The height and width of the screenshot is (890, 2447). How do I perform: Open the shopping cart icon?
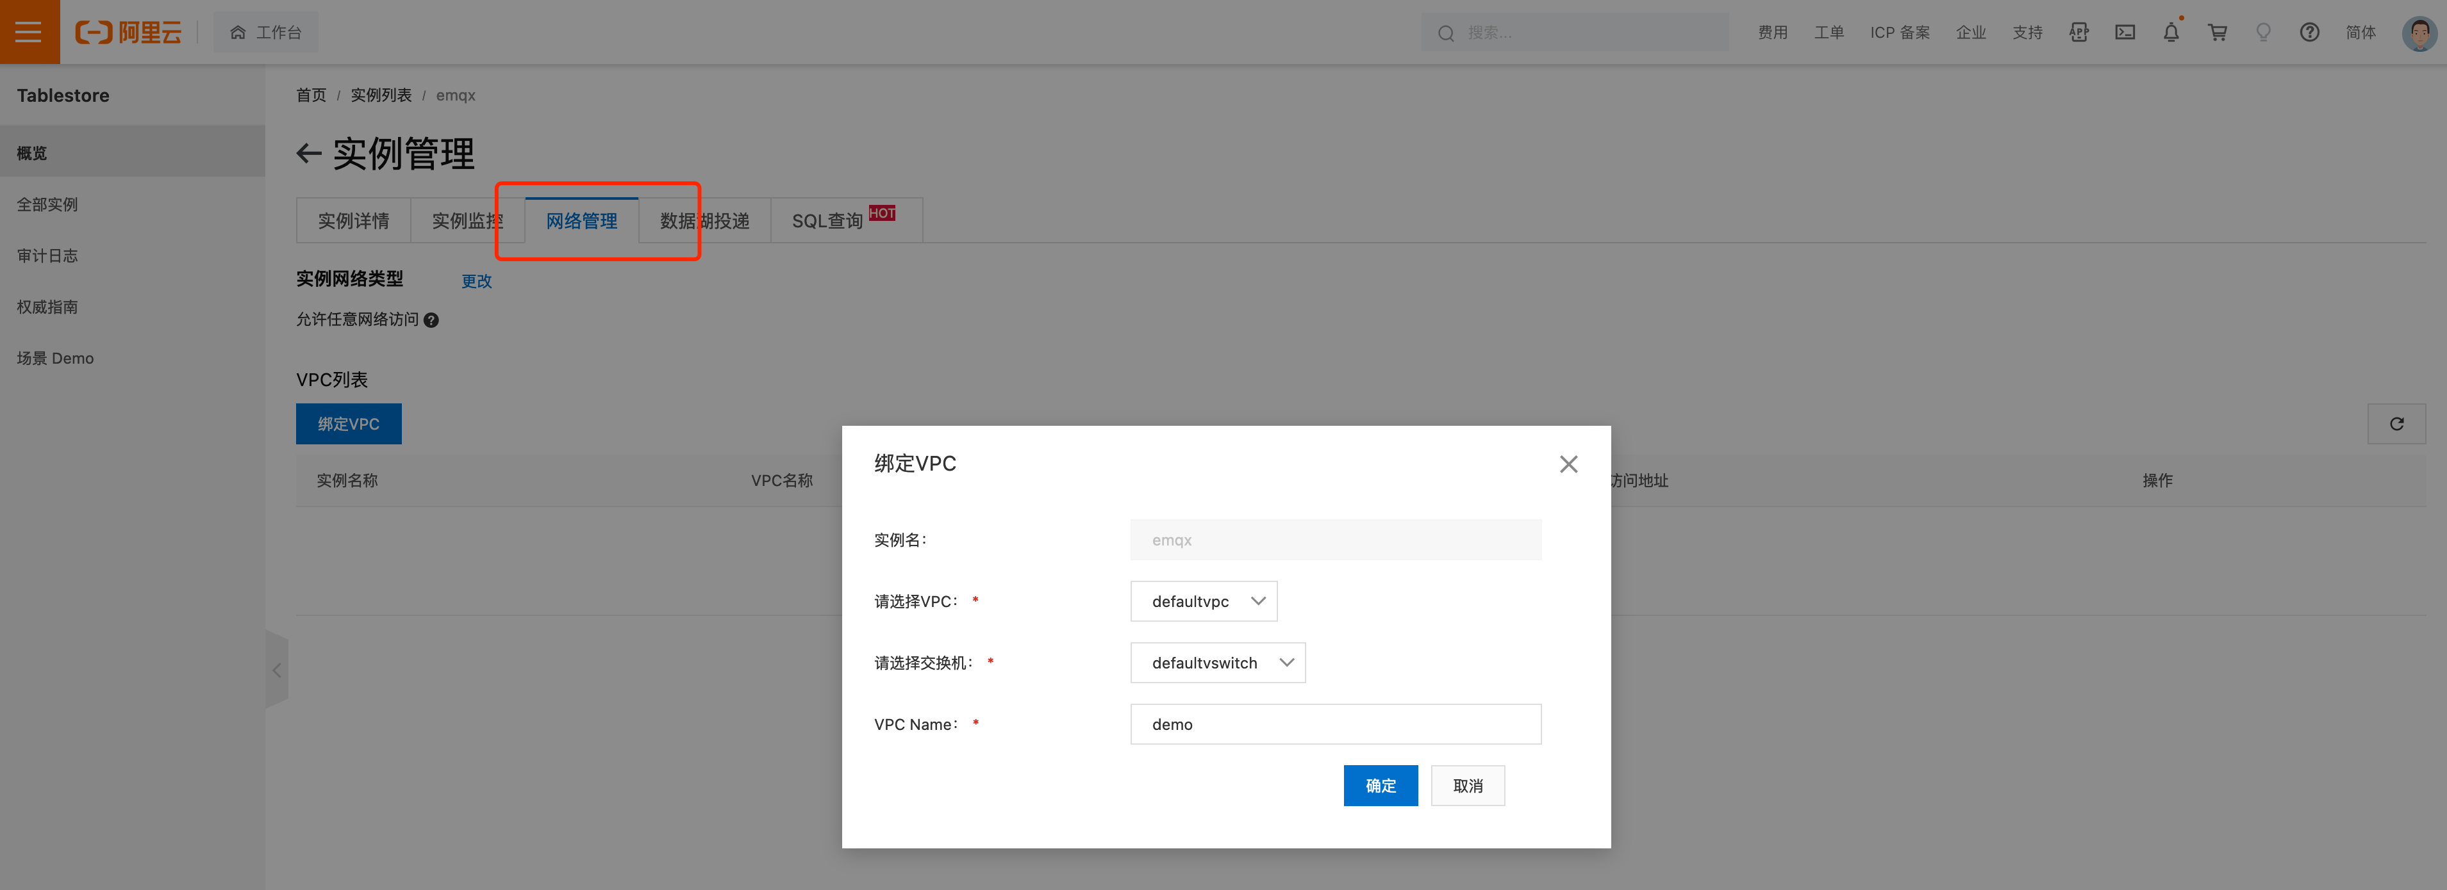(2217, 32)
